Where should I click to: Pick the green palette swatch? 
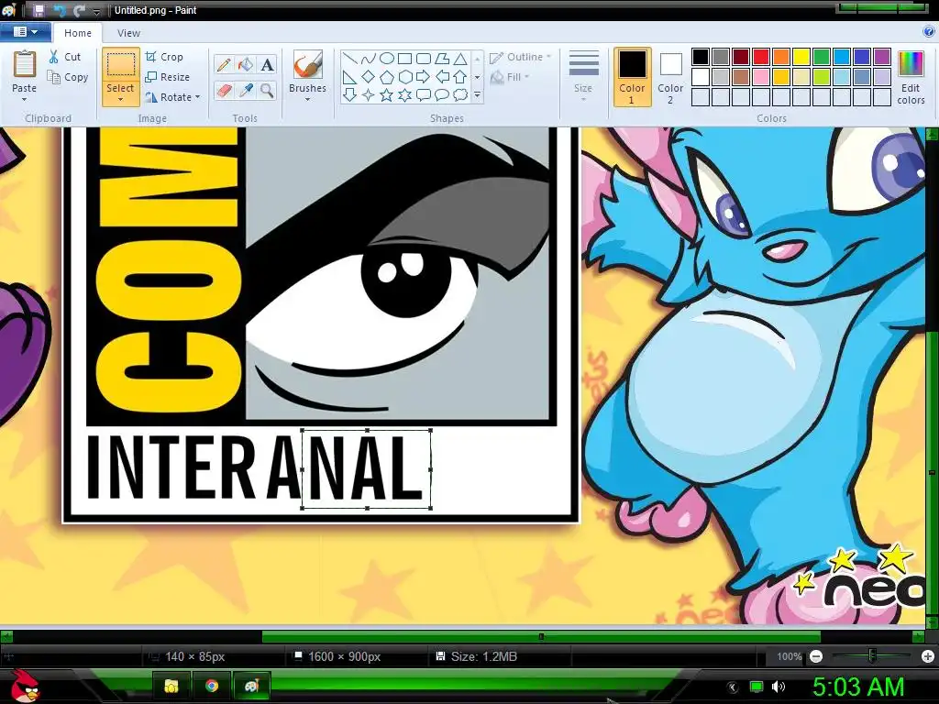pos(822,57)
